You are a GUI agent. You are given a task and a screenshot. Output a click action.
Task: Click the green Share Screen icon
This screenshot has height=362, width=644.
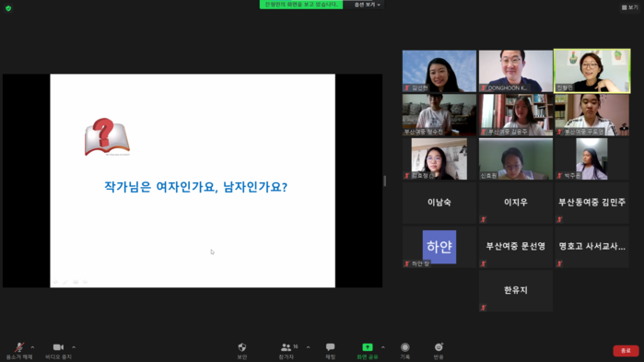coord(368,347)
